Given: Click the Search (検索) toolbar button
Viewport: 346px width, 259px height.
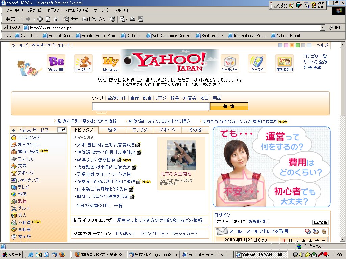Looking at the screenshot, I should pyautogui.click(x=71, y=19).
